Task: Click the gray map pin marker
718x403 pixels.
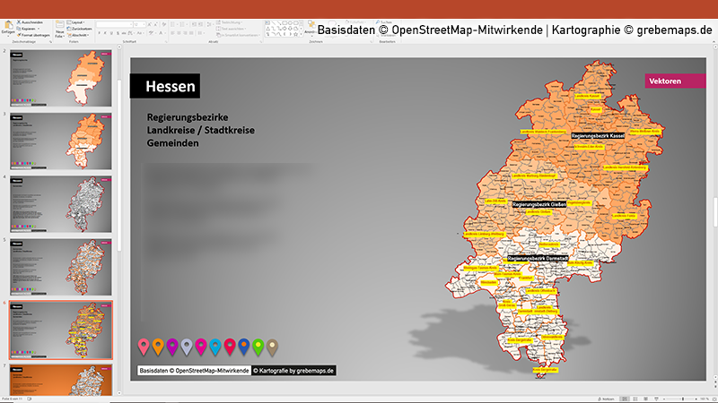Action: (x=186, y=347)
